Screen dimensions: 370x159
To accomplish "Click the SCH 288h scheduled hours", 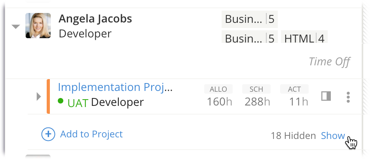I will [x=256, y=96].
